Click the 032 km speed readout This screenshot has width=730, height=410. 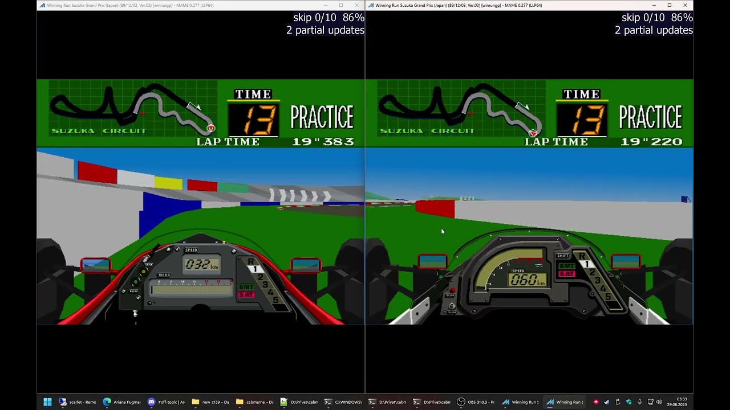201,265
